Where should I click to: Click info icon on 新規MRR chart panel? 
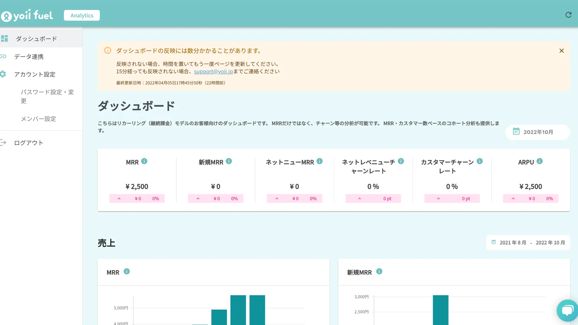[379, 272]
